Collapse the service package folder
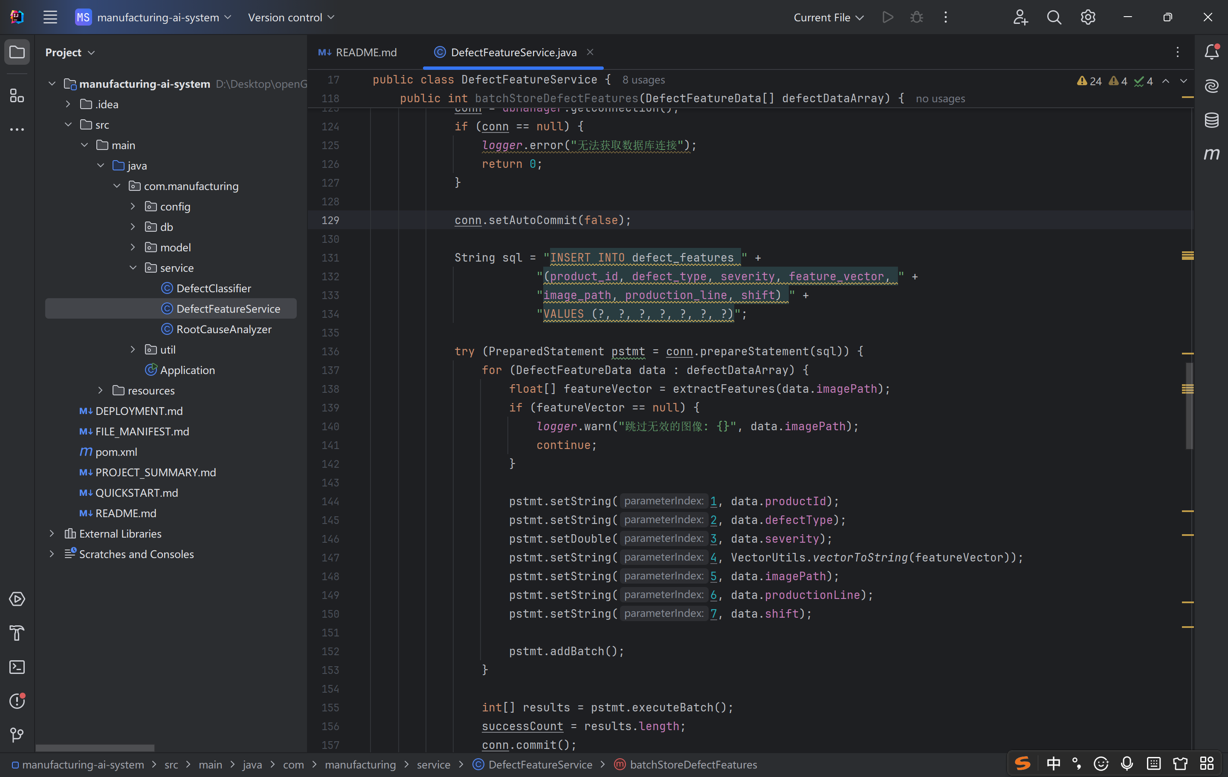Screen dimensions: 1228x777 [x=133, y=268]
